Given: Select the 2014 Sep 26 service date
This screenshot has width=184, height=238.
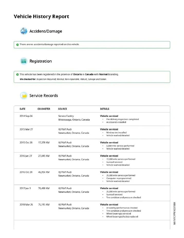Looking at the screenshot, I should (26, 116).
